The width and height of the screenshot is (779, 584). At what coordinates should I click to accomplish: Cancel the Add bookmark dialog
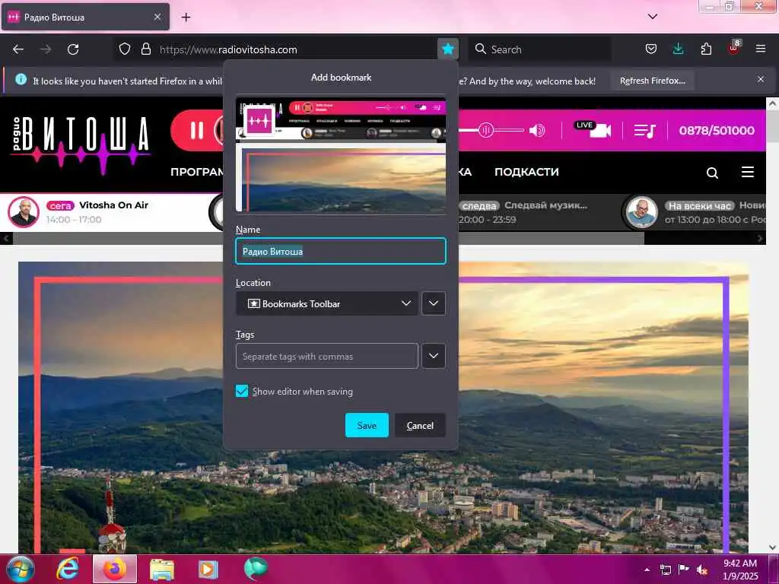pos(420,426)
